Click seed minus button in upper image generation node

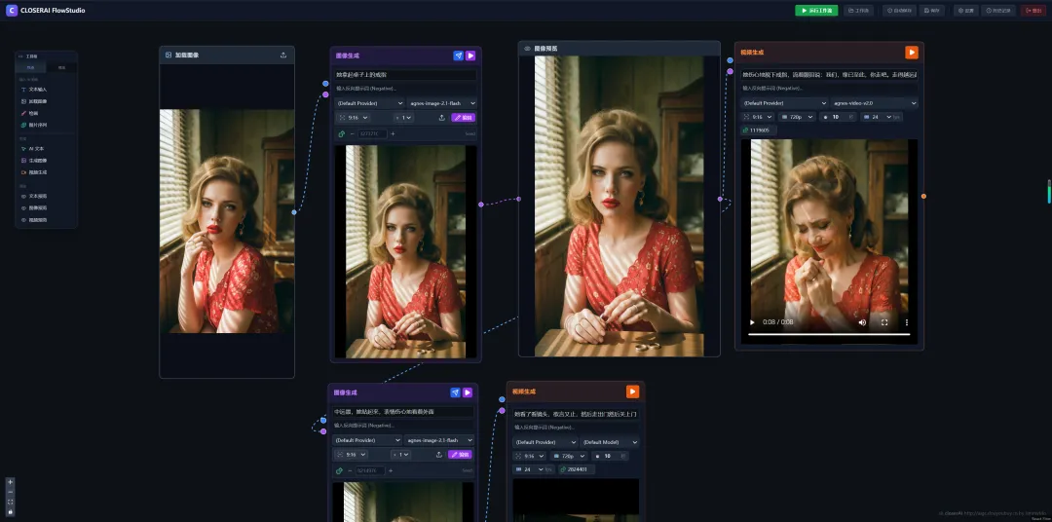[x=352, y=133]
